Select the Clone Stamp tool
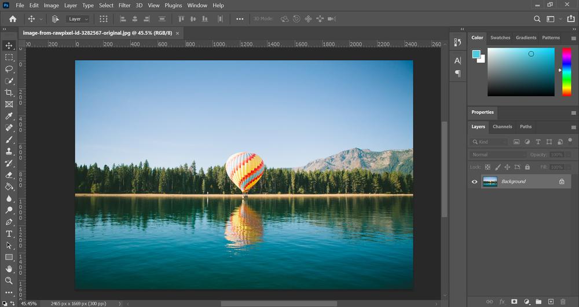 point(9,151)
